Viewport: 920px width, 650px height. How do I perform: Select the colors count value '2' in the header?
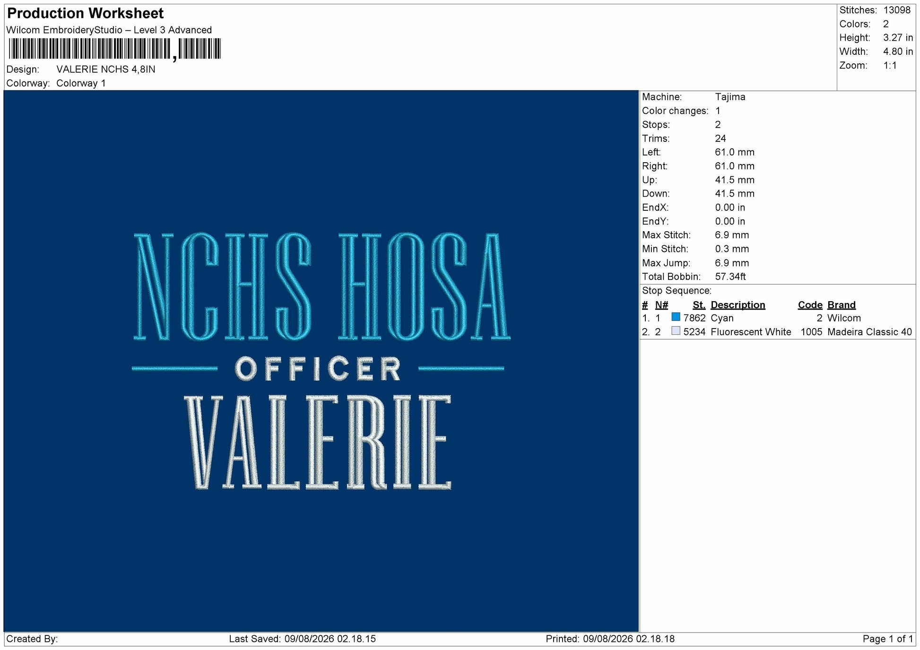(886, 24)
